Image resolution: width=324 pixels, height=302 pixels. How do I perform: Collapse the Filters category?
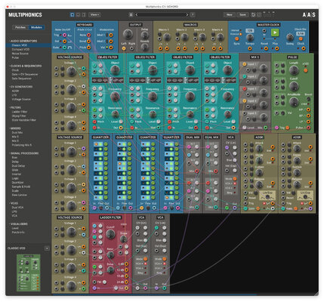coord(15,107)
